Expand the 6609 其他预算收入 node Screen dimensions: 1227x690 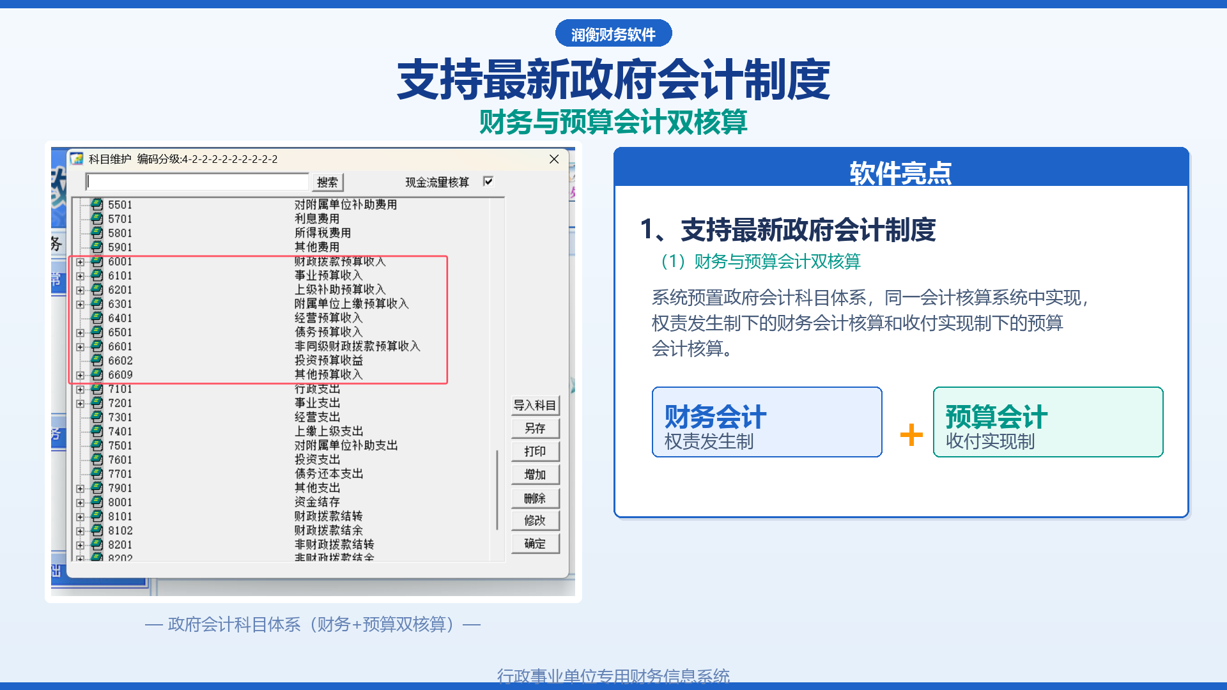80,375
